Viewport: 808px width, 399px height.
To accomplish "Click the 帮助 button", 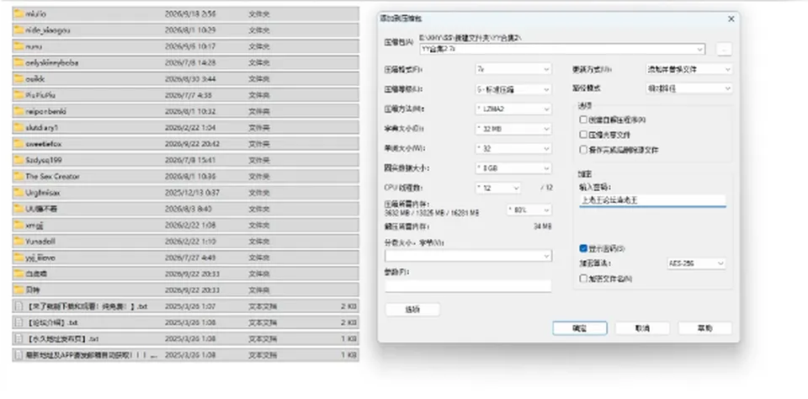I will 705,328.
